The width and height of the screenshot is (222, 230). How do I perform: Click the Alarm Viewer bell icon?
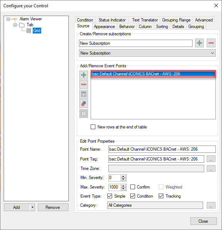point(15,19)
